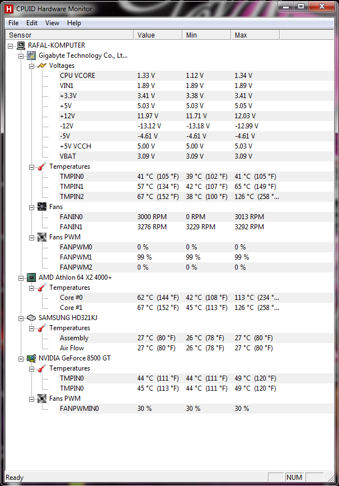Click the thermometer icon beside Gigabyte Temperatures

tap(42, 166)
